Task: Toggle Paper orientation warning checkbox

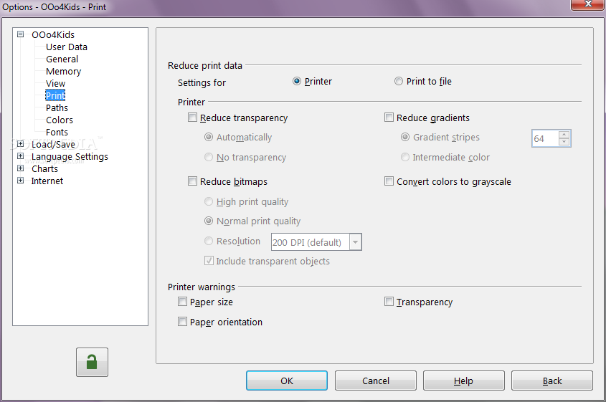Action: tap(182, 321)
